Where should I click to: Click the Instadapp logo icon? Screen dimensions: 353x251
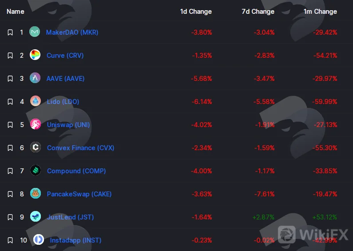(39, 239)
